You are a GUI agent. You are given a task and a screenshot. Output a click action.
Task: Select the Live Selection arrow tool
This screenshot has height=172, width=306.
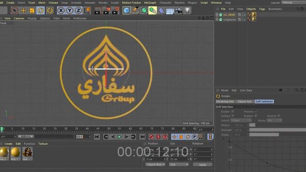click(x=15, y=11)
